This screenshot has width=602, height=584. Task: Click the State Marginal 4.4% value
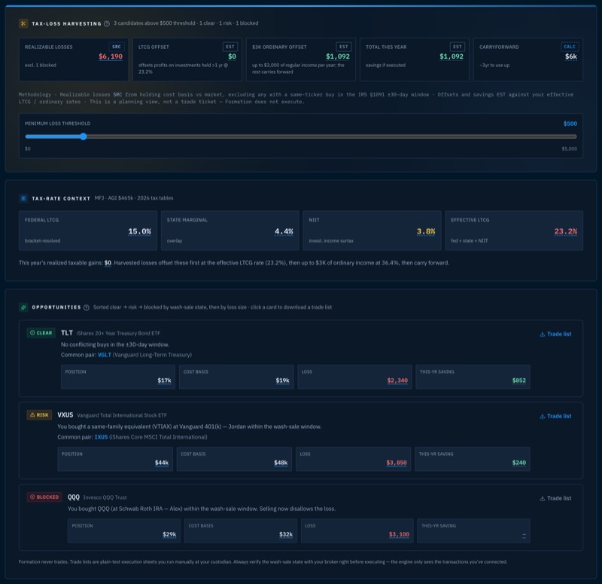pyautogui.click(x=284, y=231)
